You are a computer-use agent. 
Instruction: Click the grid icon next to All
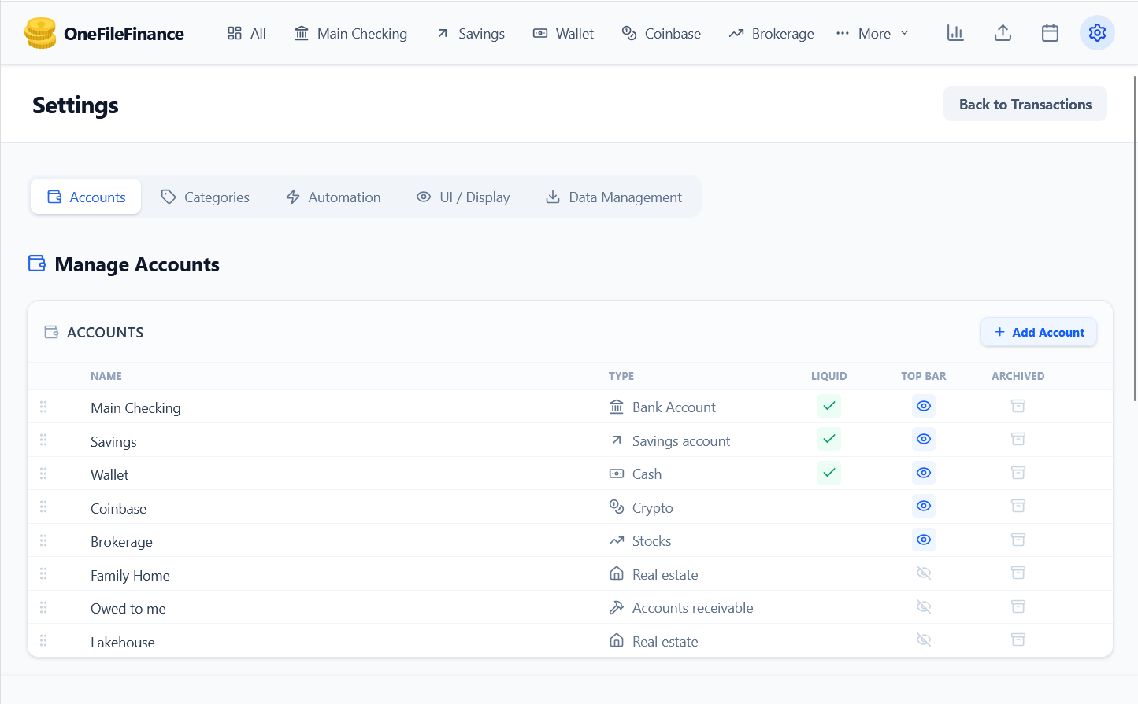234,33
